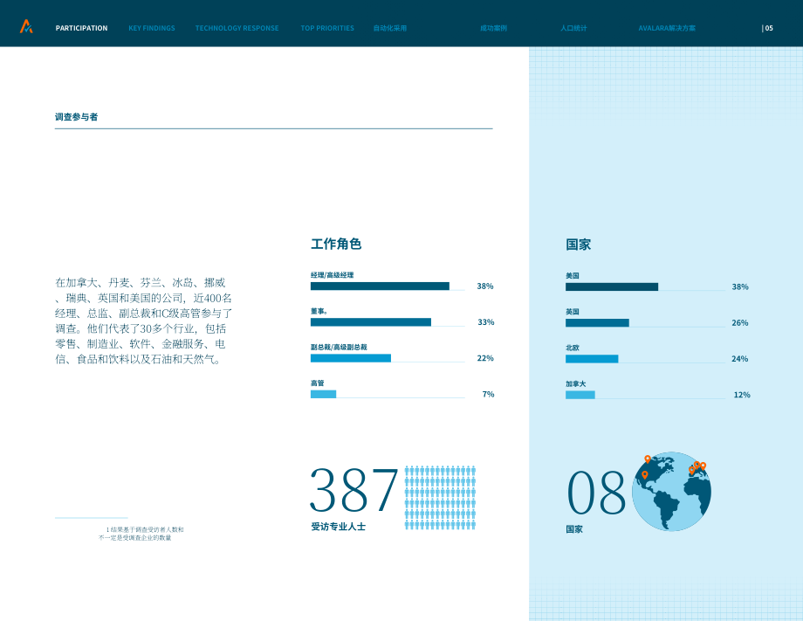The width and height of the screenshot is (803, 621).
Task: Switch to TOP PRIORITIES tab
Action: (x=327, y=28)
